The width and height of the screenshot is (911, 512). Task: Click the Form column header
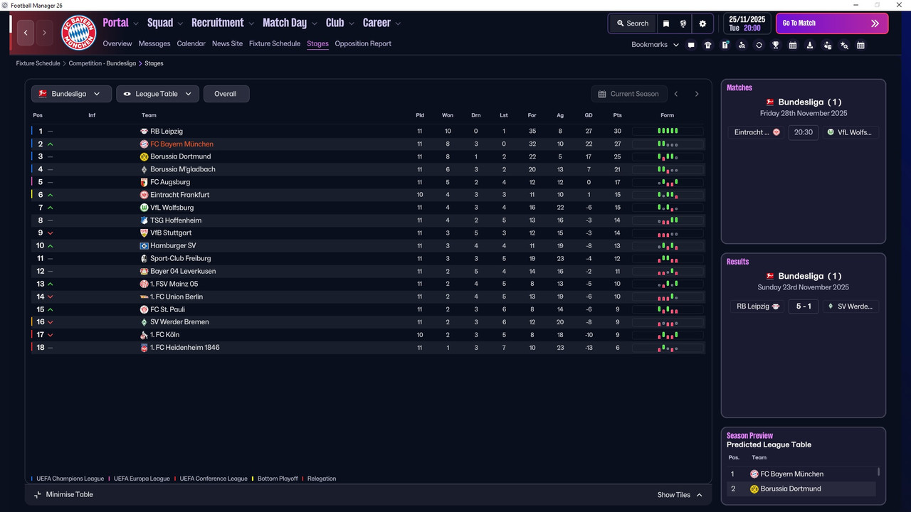[x=667, y=115]
